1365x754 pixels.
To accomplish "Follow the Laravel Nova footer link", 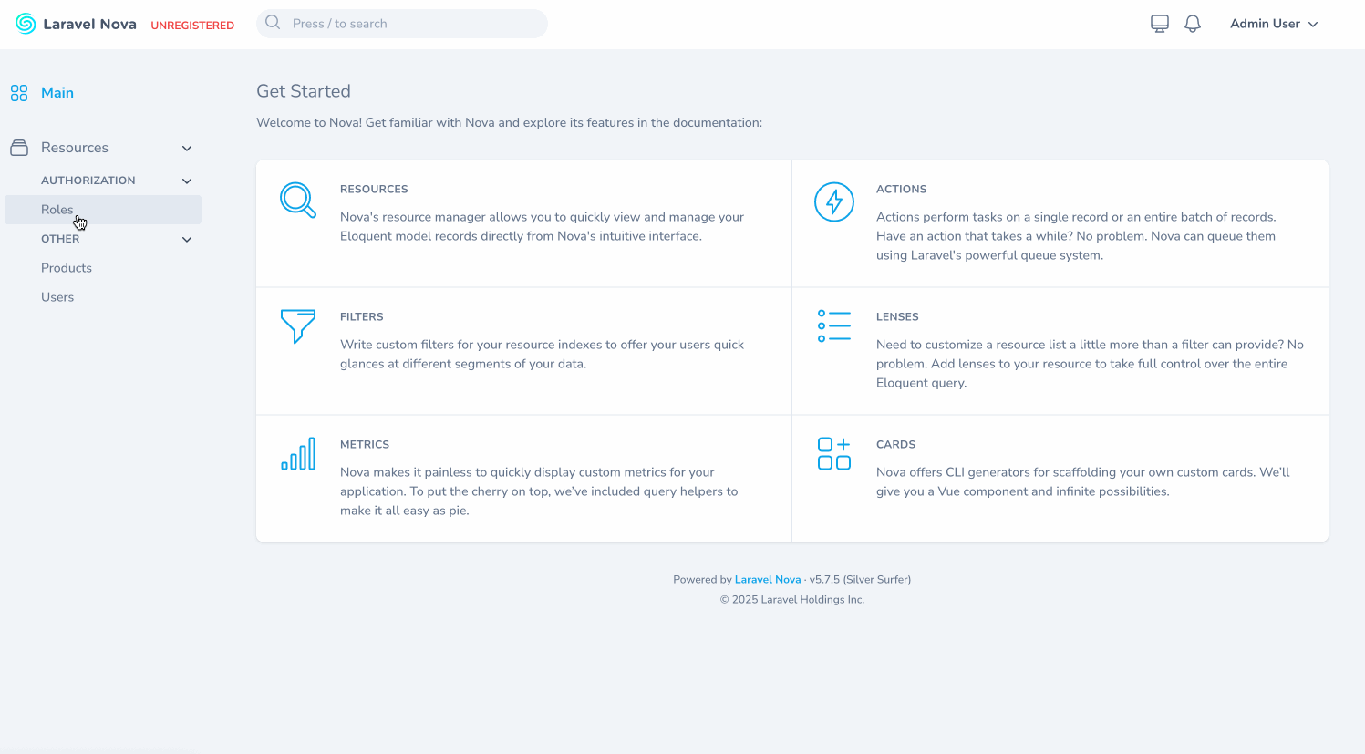I will click(767, 579).
